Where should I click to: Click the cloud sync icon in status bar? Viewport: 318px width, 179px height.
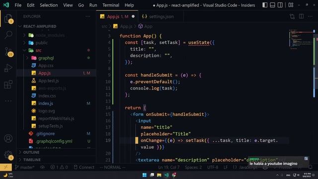tap(42, 167)
